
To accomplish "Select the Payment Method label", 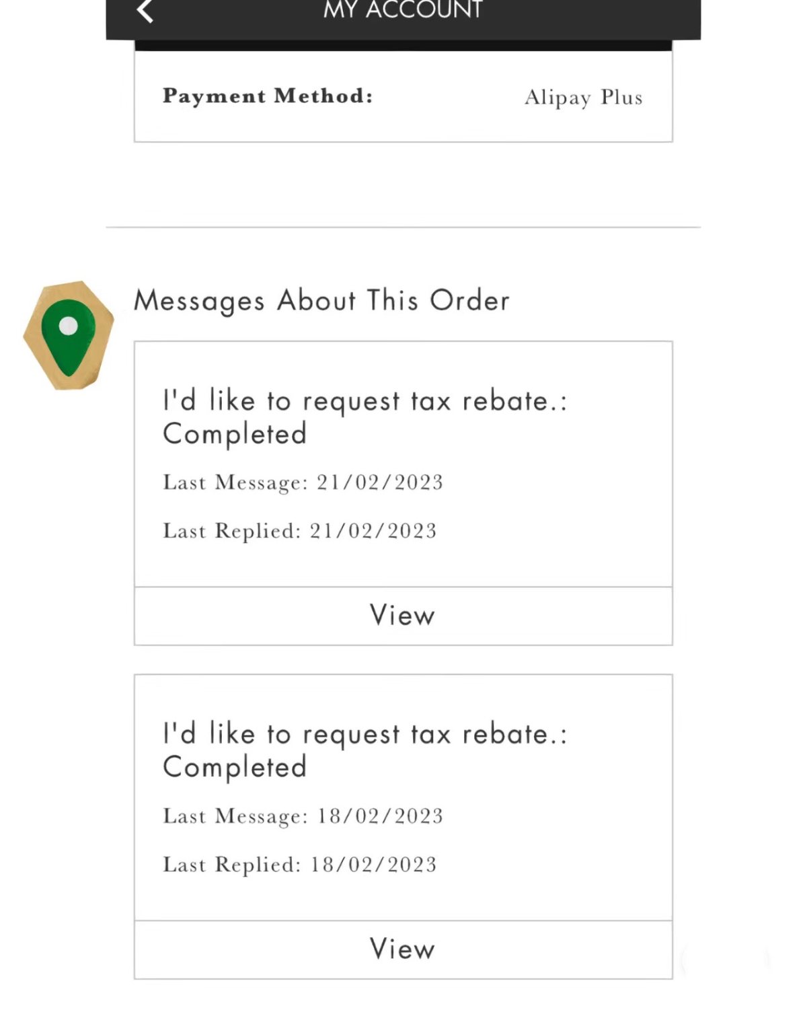I will 268,96.
